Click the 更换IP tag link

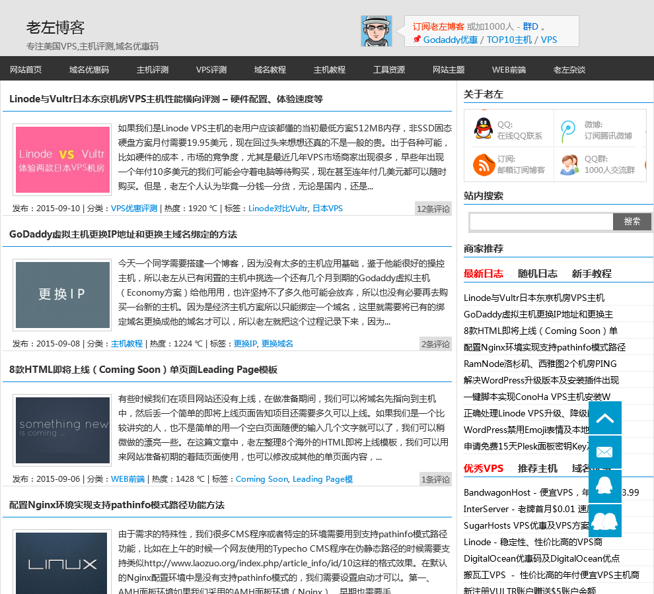click(x=245, y=344)
